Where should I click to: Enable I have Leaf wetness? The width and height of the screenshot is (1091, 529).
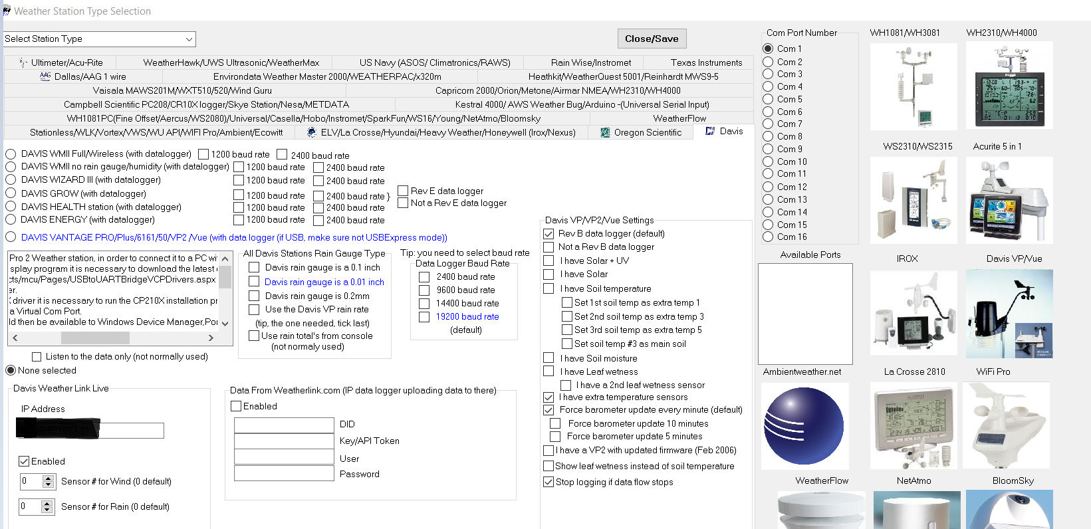548,371
